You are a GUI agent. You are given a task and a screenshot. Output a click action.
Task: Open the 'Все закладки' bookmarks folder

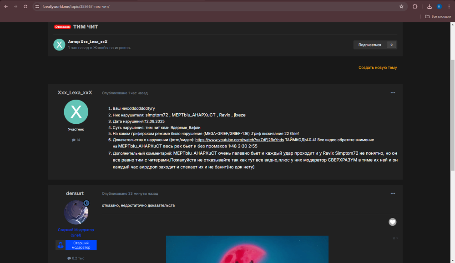[438, 16]
